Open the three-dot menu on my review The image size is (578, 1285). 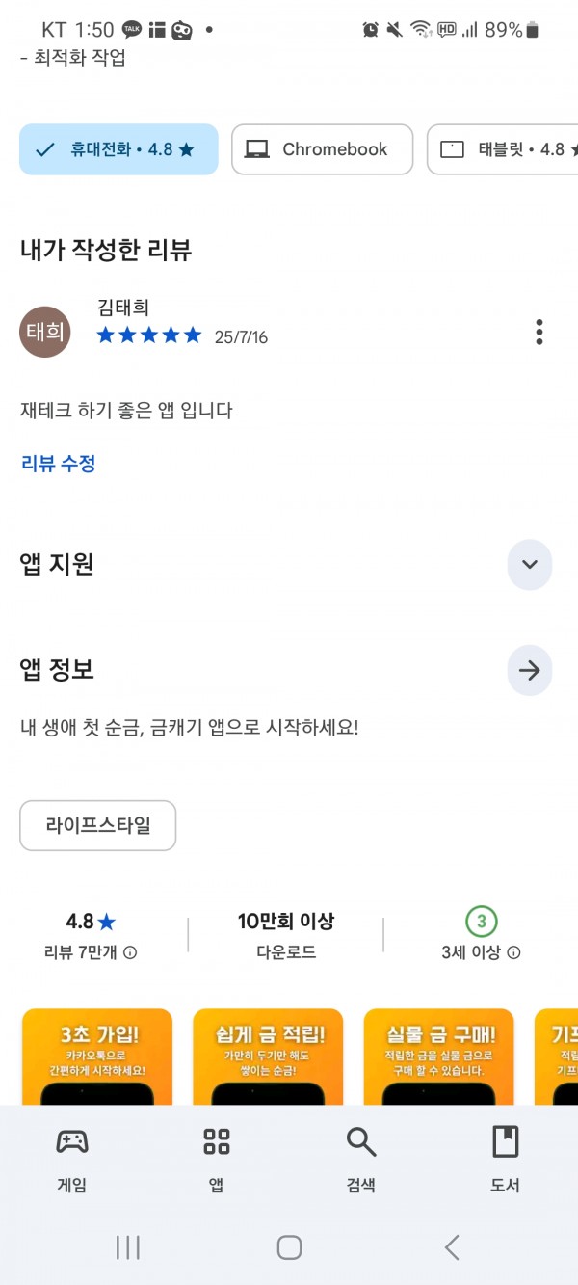[539, 332]
